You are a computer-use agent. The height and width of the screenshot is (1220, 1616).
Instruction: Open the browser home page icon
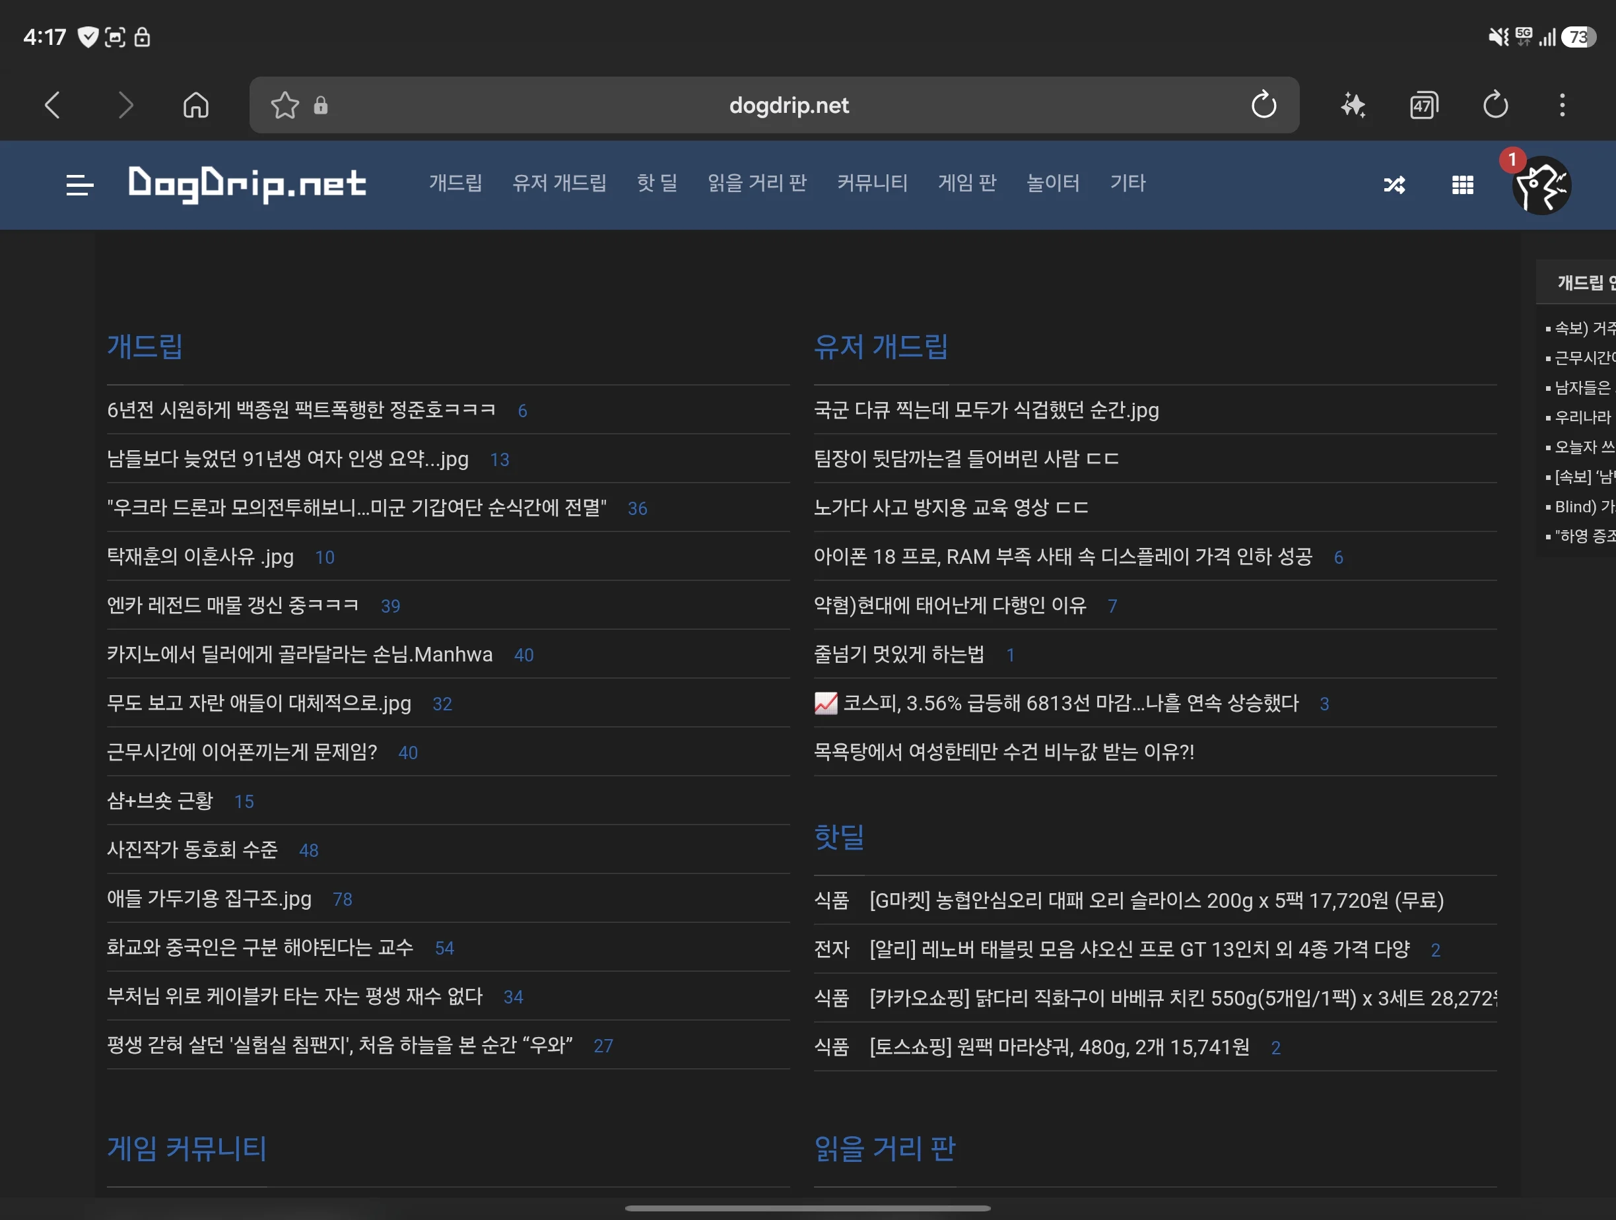click(196, 105)
